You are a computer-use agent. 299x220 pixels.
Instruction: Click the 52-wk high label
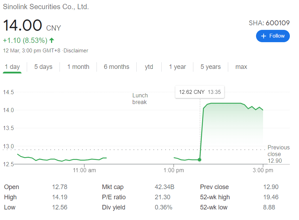coord(215,197)
